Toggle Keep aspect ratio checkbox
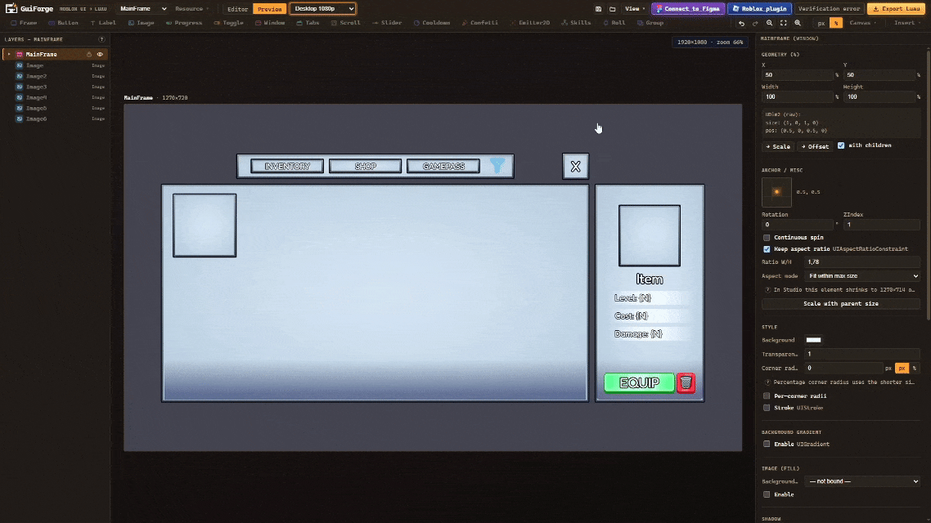Image resolution: width=931 pixels, height=523 pixels. pos(767,249)
